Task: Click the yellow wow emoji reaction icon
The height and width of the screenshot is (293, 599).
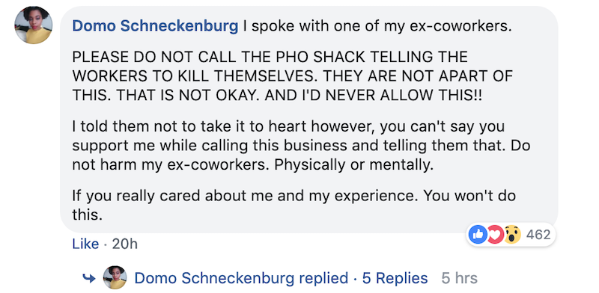Action: click(x=512, y=235)
